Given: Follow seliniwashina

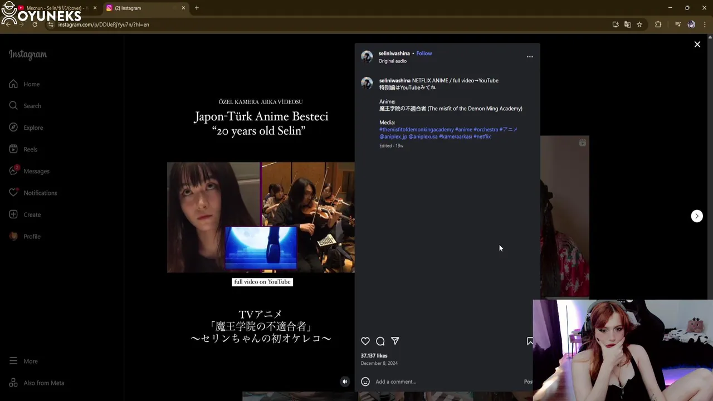Looking at the screenshot, I should point(424,53).
